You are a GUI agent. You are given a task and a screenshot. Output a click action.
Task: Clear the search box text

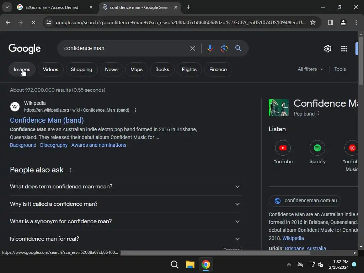tap(192, 48)
